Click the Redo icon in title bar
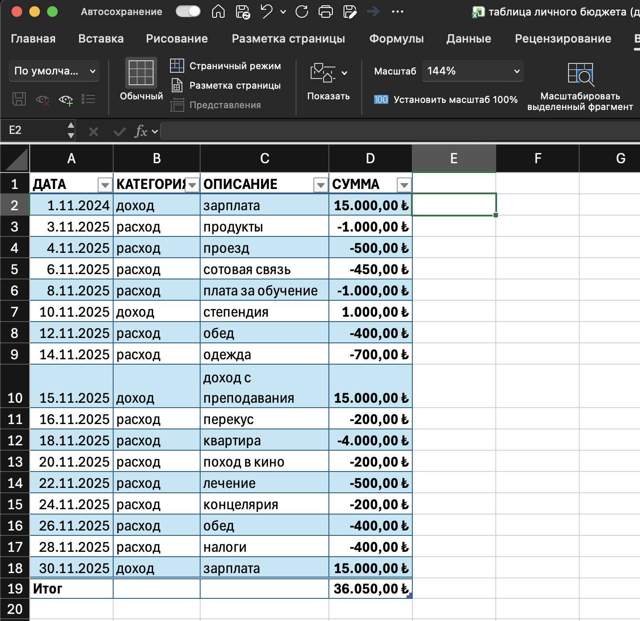 point(302,12)
